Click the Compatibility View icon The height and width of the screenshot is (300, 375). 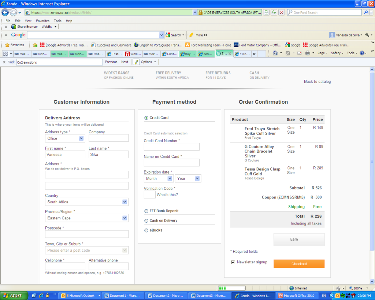(x=266, y=12)
